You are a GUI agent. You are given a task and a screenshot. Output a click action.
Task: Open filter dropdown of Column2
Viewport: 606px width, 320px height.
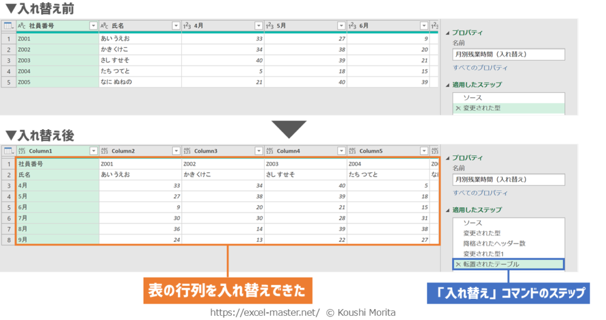(x=176, y=151)
